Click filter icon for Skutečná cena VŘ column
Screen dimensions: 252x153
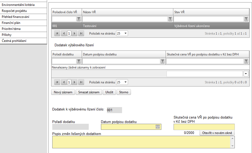tap(246, 61)
